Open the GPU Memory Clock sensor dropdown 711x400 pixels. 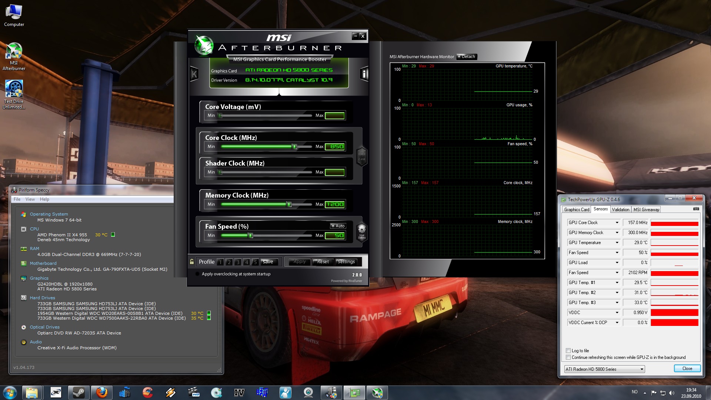[617, 233]
